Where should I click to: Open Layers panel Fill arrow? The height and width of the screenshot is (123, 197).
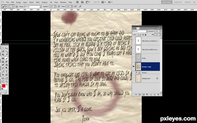point(161,35)
